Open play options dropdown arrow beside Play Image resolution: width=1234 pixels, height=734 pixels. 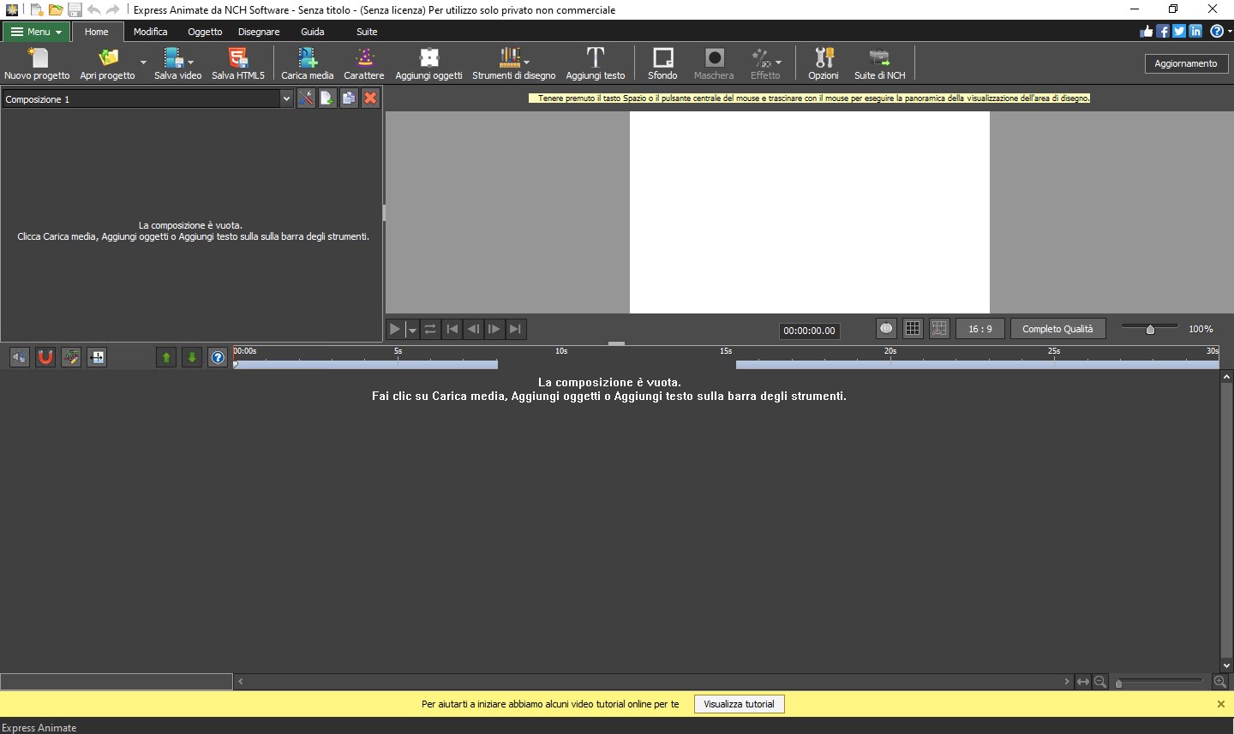412,330
